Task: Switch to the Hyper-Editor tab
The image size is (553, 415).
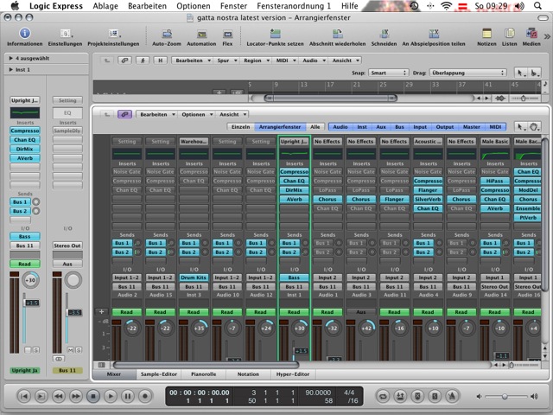Action: coord(293,374)
